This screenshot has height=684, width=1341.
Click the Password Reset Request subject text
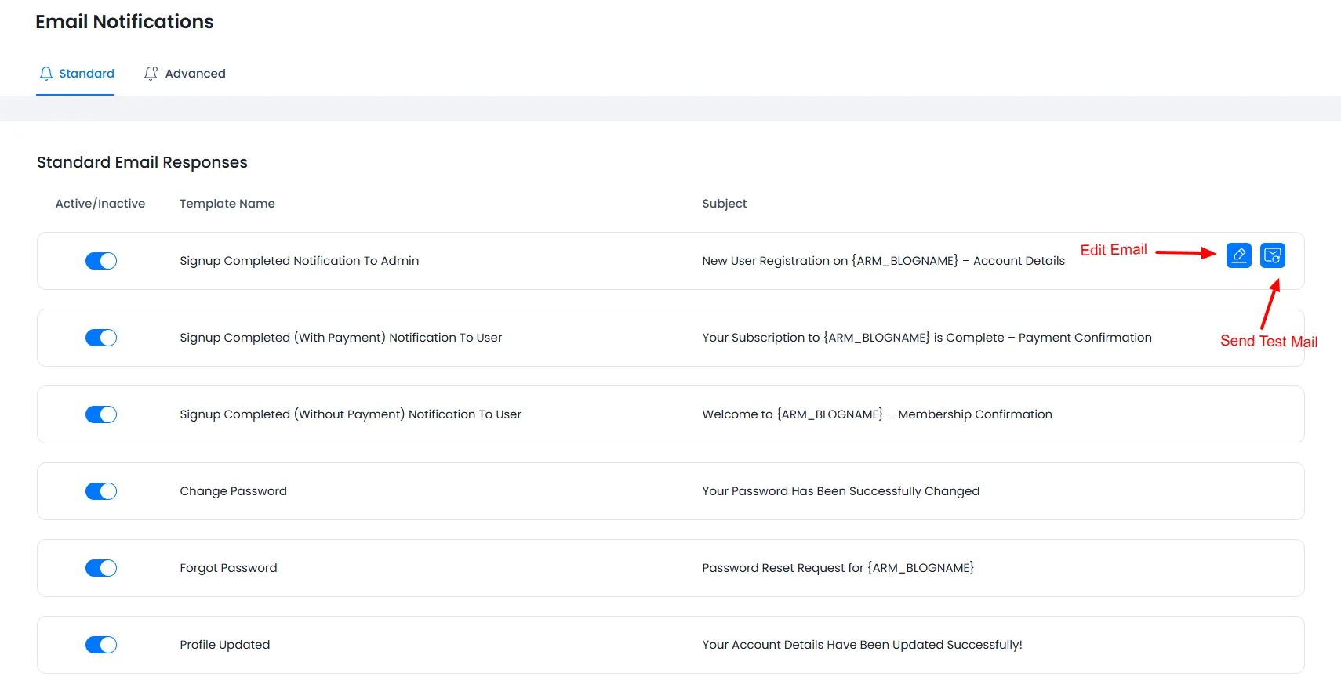(838, 568)
